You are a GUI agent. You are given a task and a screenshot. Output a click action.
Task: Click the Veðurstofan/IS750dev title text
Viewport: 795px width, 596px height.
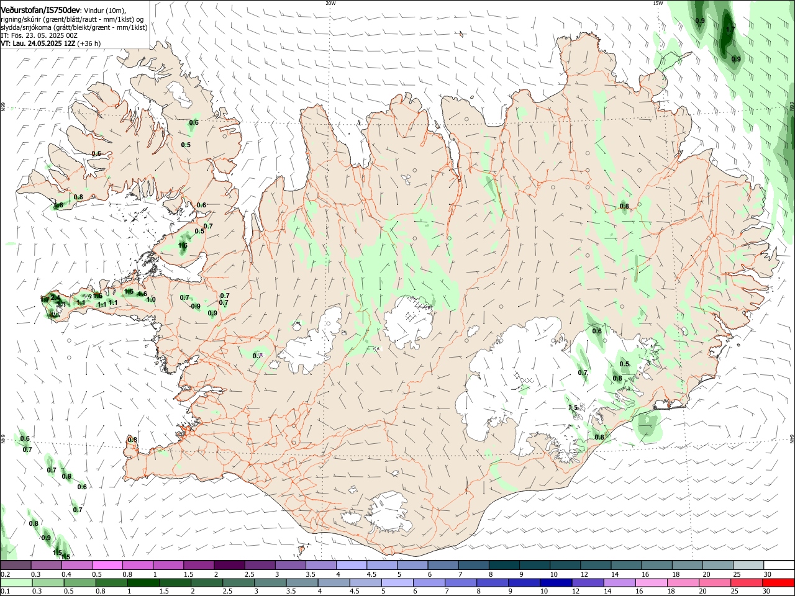pyautogui.click(x=40, y=11)
